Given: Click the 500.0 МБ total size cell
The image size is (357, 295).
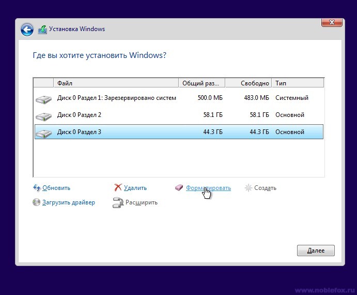Looking at the screenshot, I should click(x=210, y=98).
